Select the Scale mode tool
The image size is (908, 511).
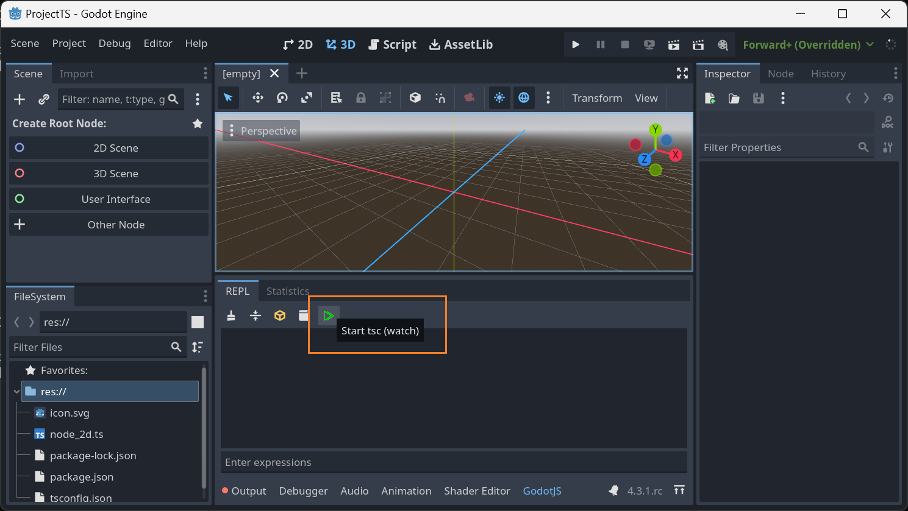pos(307,98)
